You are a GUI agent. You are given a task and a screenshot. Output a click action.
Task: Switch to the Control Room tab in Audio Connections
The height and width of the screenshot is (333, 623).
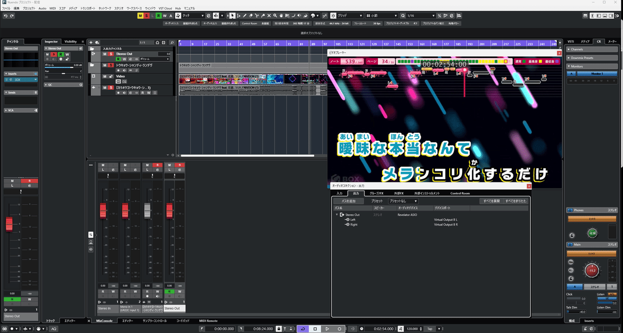pyautogui.click(x=460, y=193)
